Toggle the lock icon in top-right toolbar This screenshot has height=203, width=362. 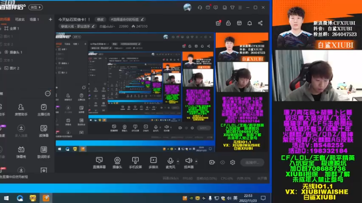229,23
